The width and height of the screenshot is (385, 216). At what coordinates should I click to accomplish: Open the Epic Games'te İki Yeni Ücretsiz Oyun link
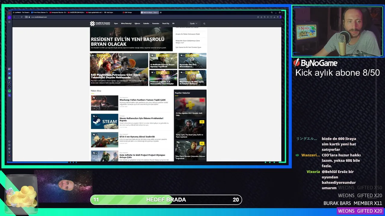[x=188, y=47]
